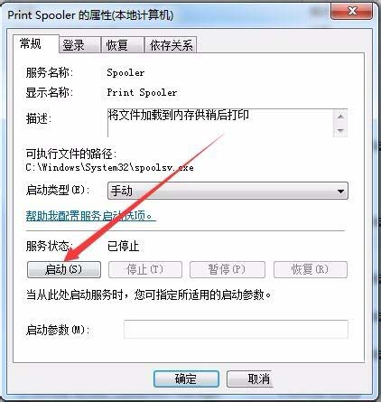The width and height of the screenshot is (381, 402).
Task: Click the Spooler service name value
Action: [125, 72]
